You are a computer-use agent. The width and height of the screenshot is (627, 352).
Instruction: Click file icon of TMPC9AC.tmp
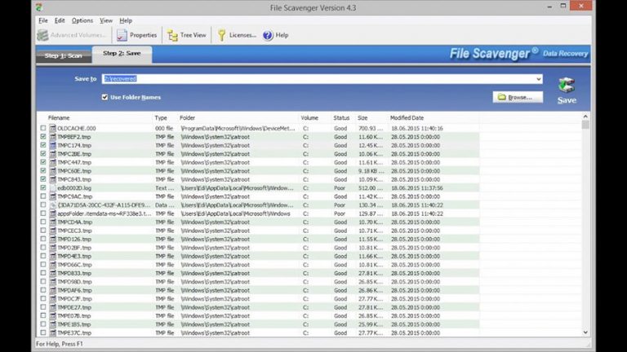pyautogui.click(x=52, y=196)
